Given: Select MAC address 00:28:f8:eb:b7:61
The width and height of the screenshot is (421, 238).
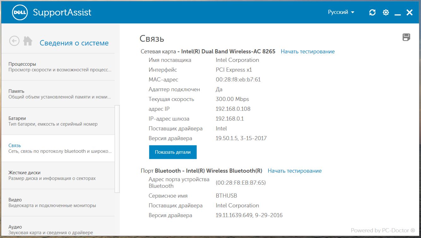Looking at the screenshot, I should 238,80.
